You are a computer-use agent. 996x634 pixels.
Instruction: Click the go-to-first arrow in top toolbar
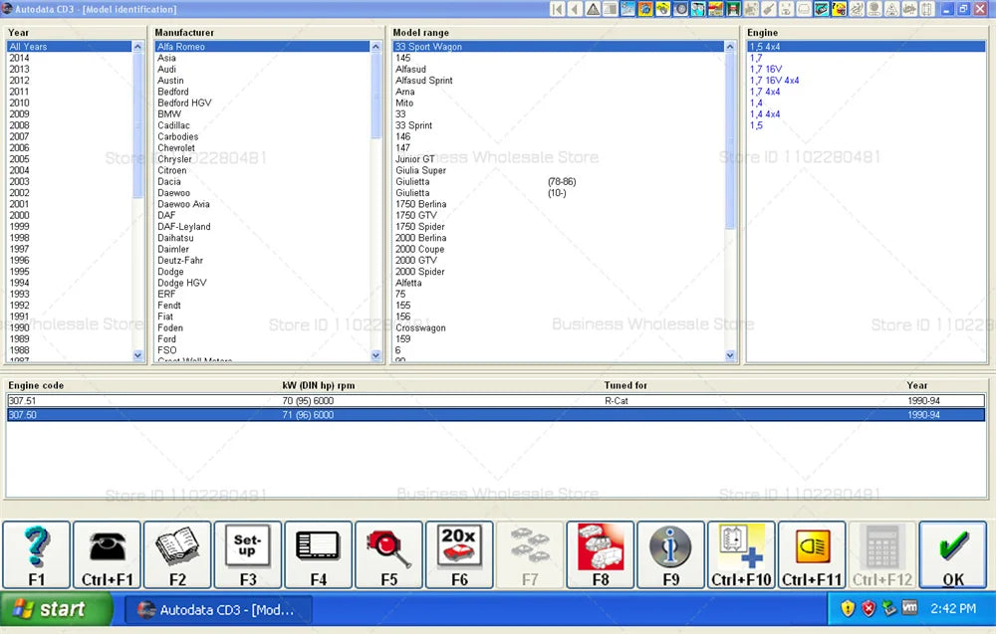(x=557, y=9)
